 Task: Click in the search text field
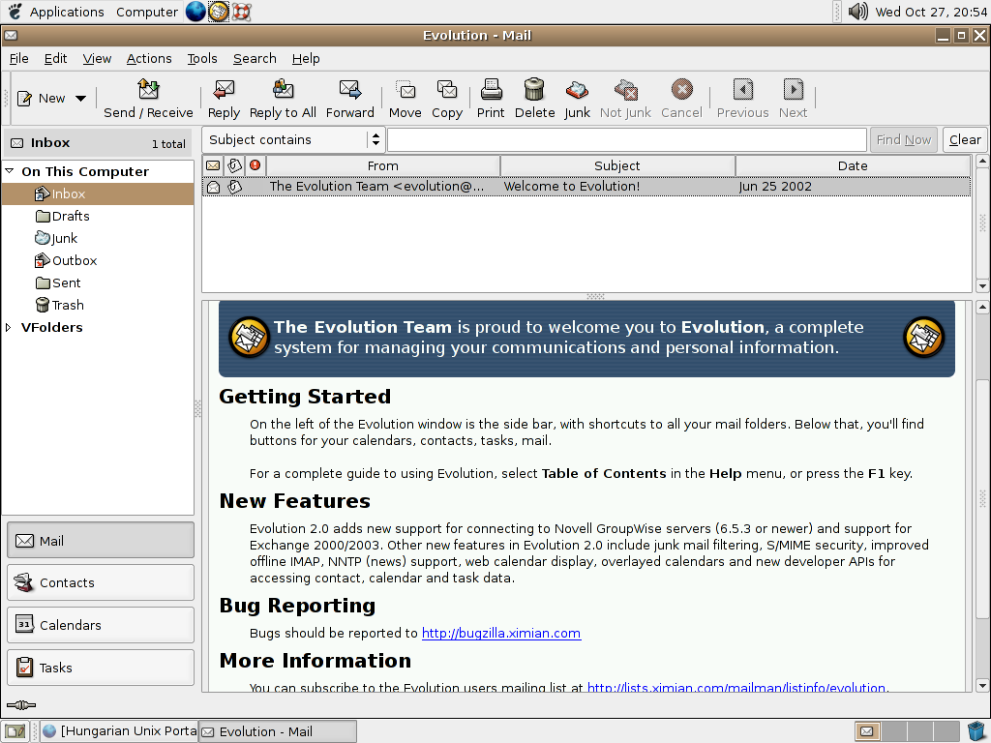(627, 139)
